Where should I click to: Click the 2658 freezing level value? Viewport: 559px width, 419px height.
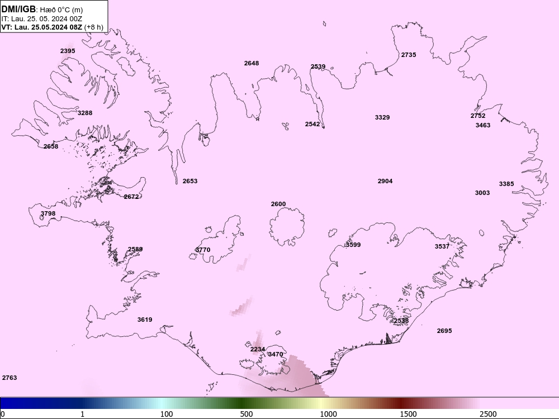click(x=51, y=146)
